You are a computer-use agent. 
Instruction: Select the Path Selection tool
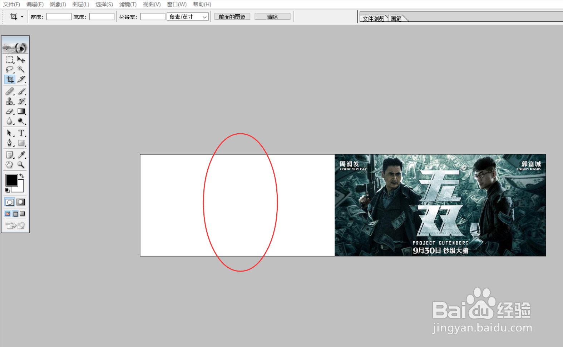coord(10,133)
